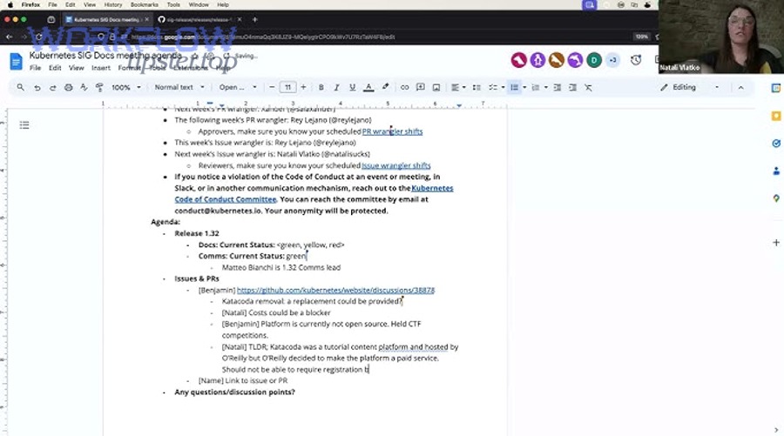Open the macOS Bookmarks menu
This screenshot has height=436, width=784.
point(144,4)
